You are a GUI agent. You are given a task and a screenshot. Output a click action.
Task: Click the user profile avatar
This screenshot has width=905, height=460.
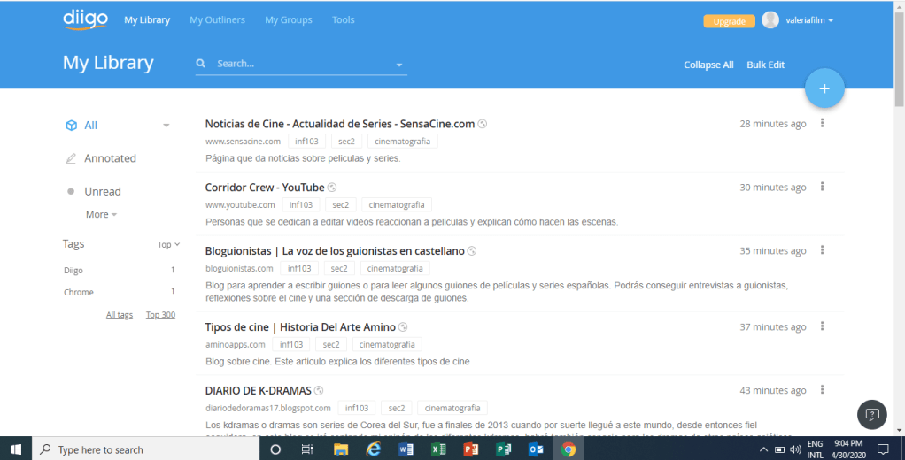tap(770, 20)
